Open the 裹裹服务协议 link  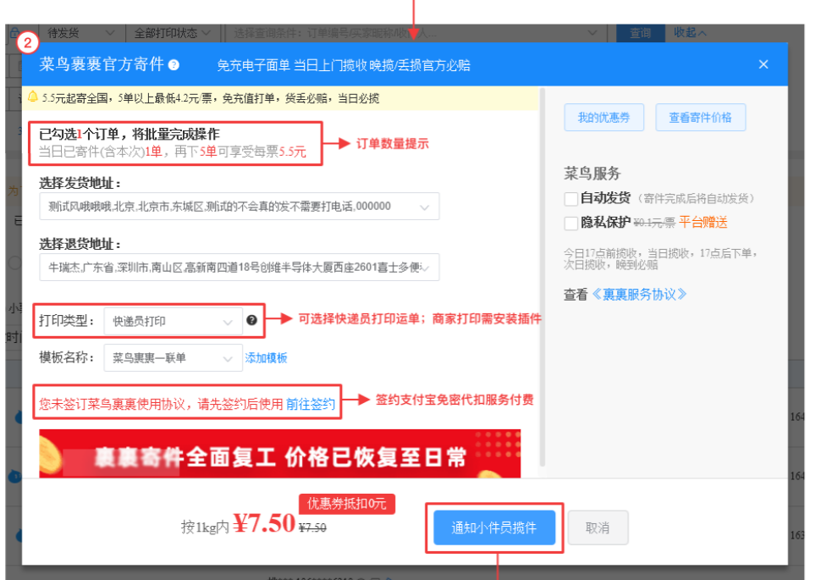[639, 295]
